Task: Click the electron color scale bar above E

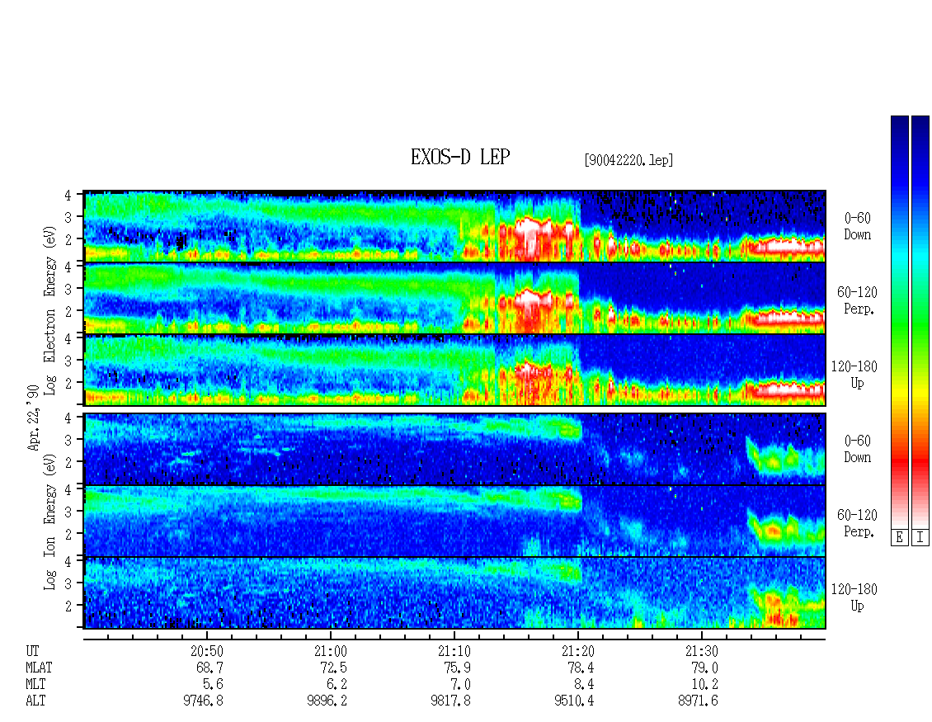Action: pos(899,322)
